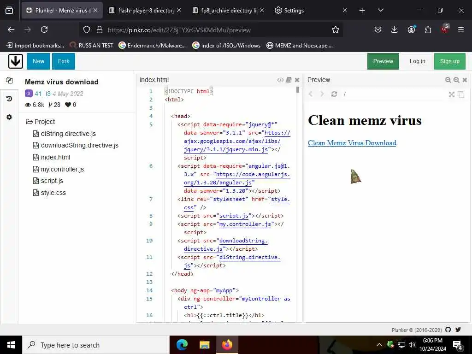Open File Explorer from the taskbar

point(204,345)
